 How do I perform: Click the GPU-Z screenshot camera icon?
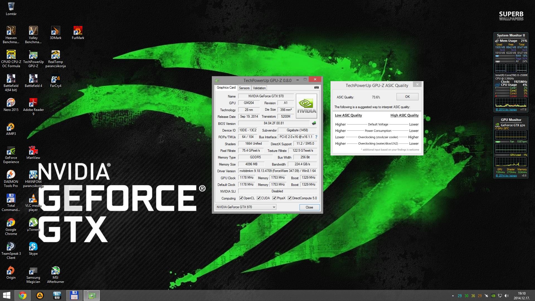coord(316,88)
